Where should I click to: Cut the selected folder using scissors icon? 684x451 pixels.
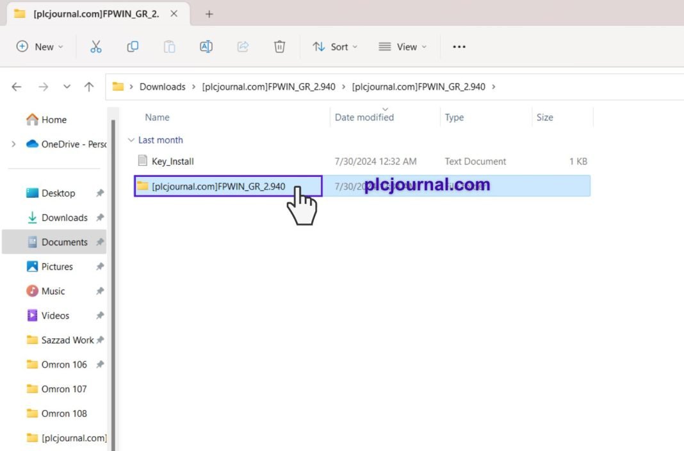[x=96, y=46]
